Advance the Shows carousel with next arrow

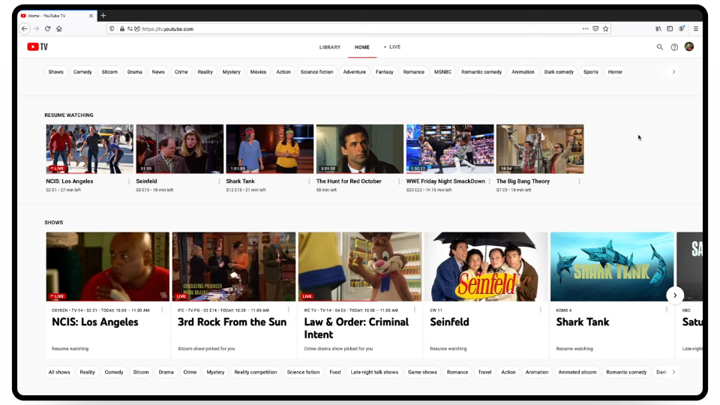coord(675,295)
